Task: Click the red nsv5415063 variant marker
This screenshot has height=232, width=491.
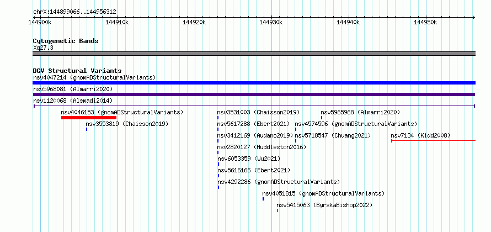Action: pos(277,210)
